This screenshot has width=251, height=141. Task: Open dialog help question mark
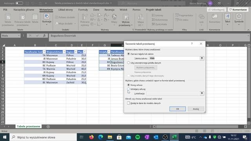pyautogui.click(x=192, y=43)
